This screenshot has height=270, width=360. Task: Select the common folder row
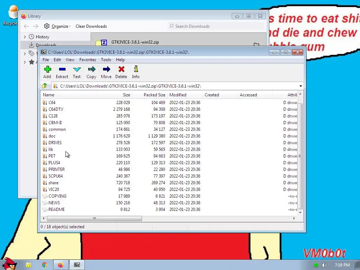169,129
